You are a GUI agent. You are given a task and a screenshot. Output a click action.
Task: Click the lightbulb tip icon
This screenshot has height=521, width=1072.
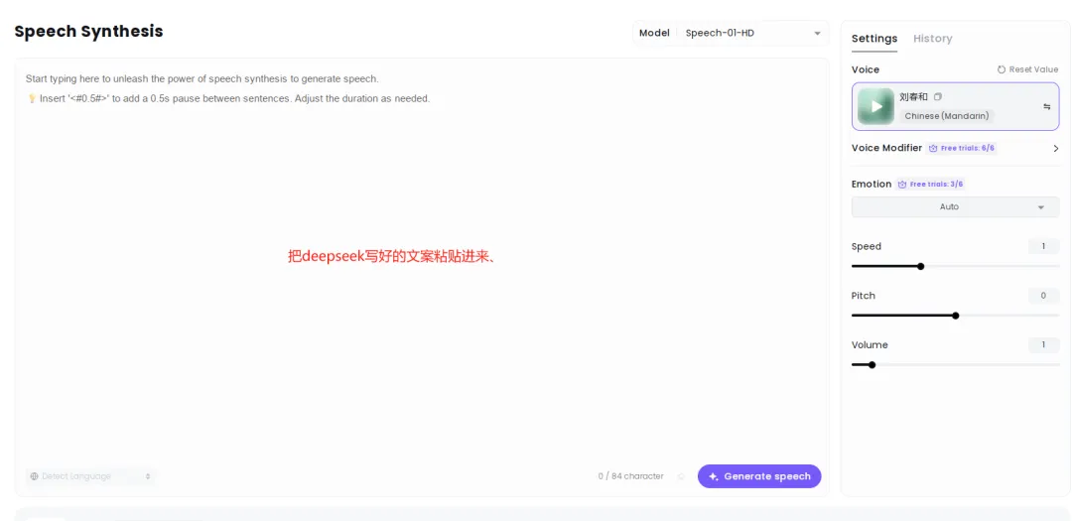point(32,98)
